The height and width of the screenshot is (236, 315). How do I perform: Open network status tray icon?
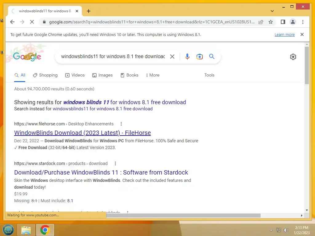tap(279, 230)
